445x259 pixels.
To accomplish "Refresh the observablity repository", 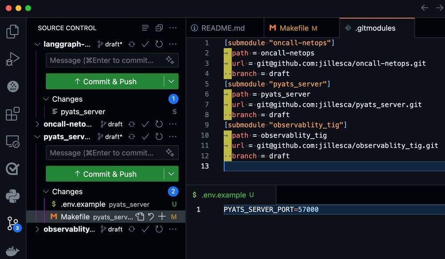I will (159, 229).
